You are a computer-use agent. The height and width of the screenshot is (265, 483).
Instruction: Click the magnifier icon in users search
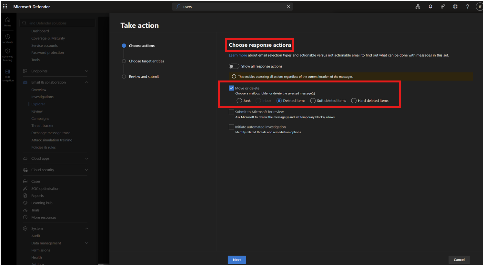click(178, 6)
